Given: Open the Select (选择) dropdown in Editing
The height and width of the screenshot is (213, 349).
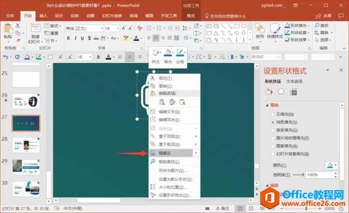Looking at the screenshot, I should click(323, 40).
